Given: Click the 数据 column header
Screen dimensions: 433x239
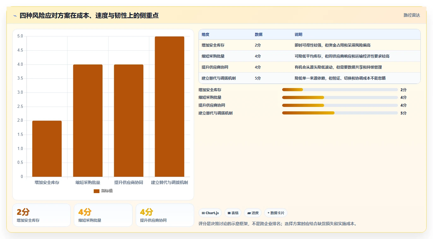Looking at the screenshot, I should pos(258,35).
